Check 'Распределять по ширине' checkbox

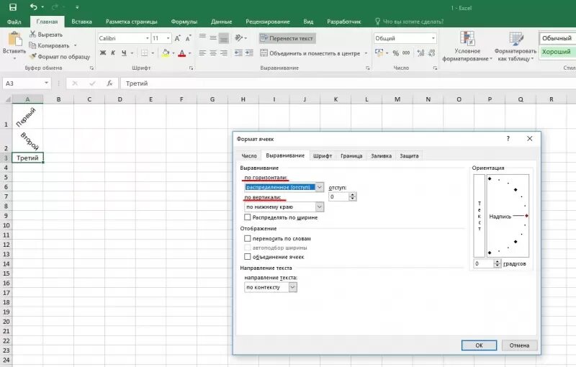coord(248,217)
